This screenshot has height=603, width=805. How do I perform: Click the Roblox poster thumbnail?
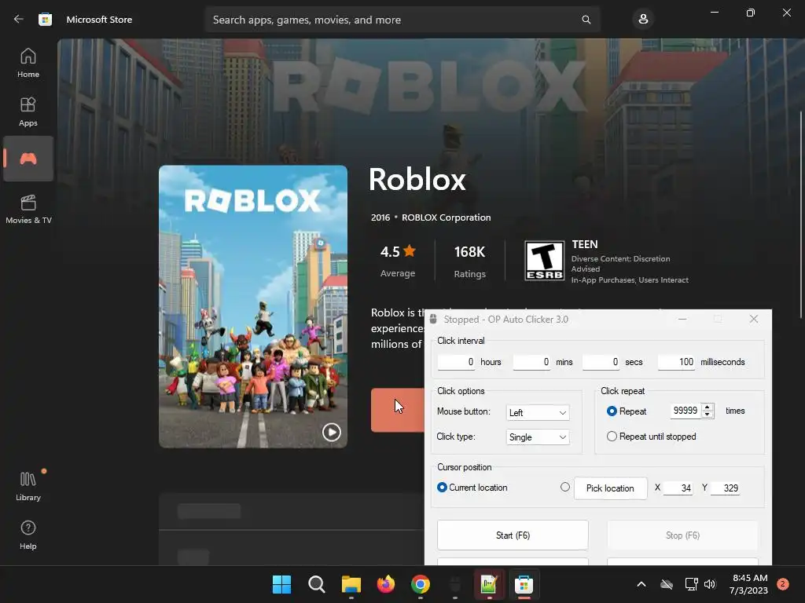click(x=253, y=306)
